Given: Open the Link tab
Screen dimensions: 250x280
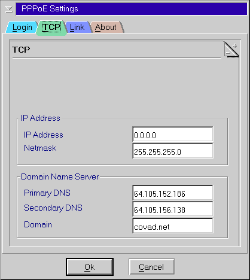Looking at the screenshot, I should coord(77,27).
